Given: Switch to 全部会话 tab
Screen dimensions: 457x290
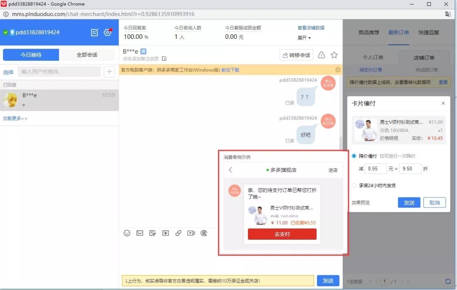Looking at the screenshot, I should pos(87,55).
